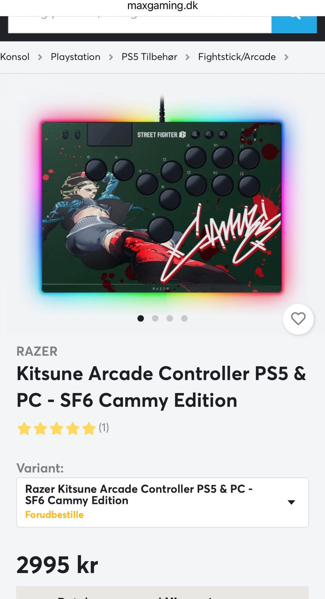This screenshot has height=599, width=325.
Task: Go to Playstation breadcrumb category
Action: click(x=75, y=57)
